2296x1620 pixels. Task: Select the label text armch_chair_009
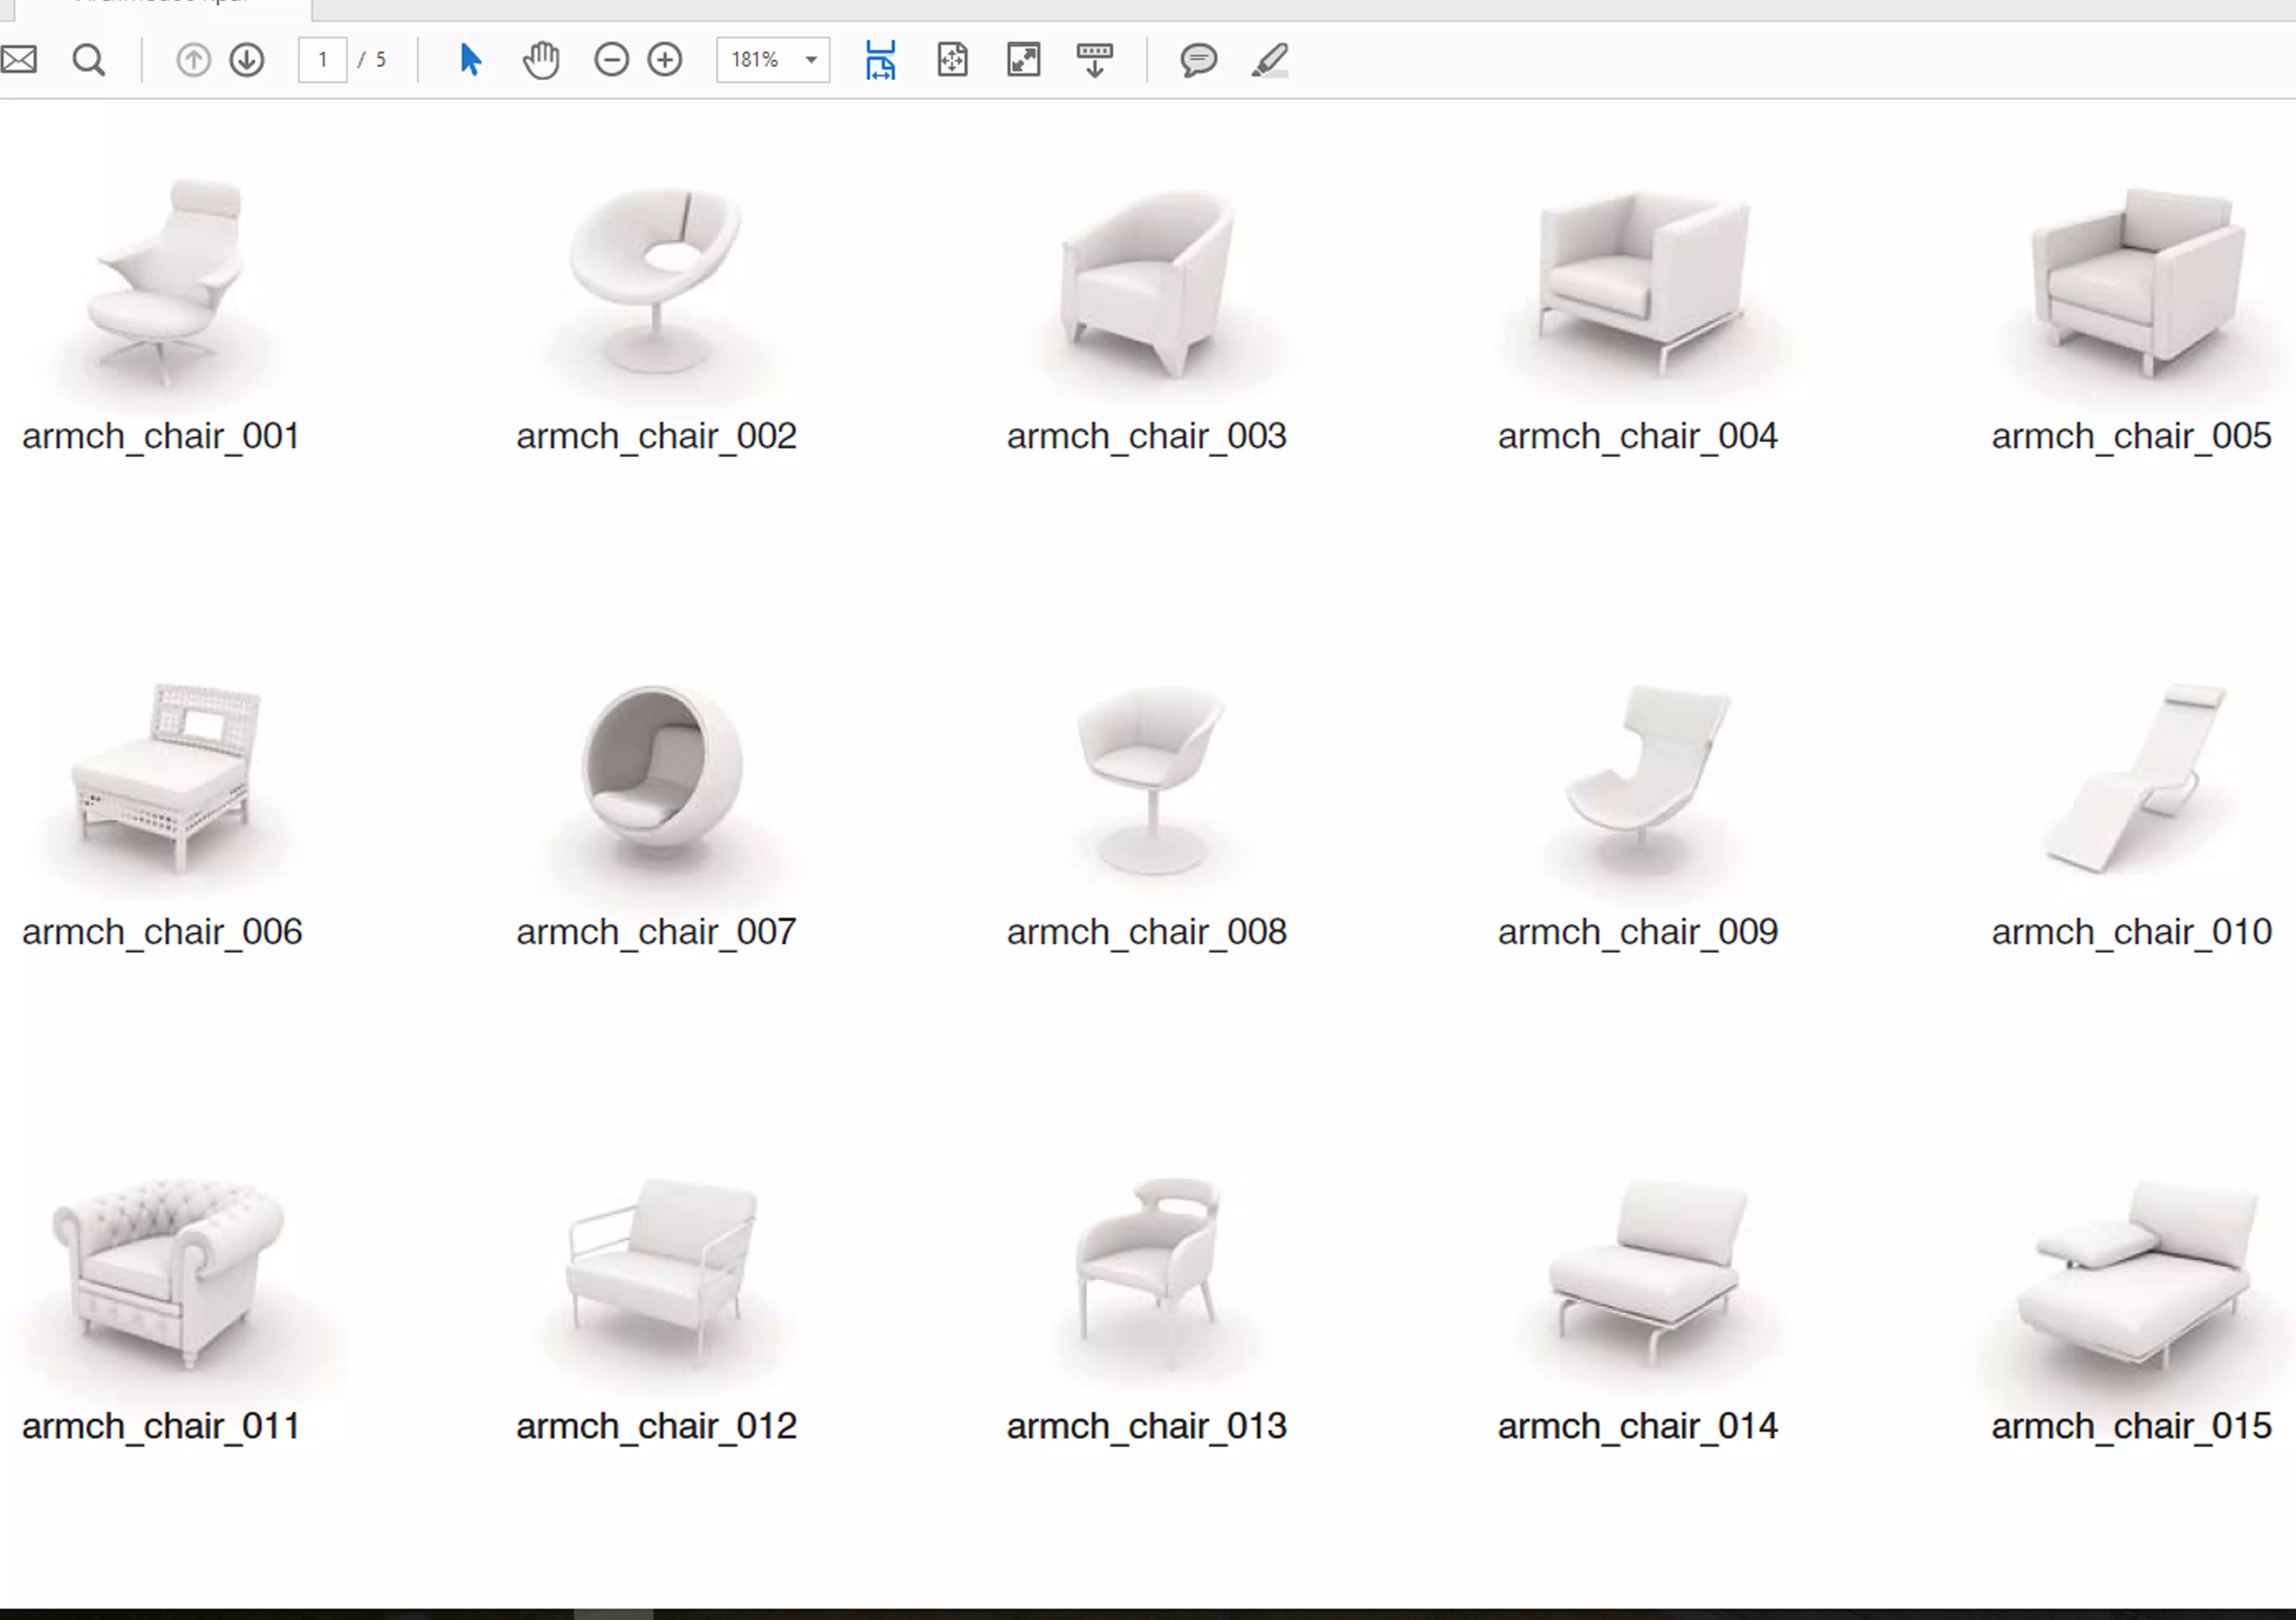pyautogui.click(x=1638, y=933)
